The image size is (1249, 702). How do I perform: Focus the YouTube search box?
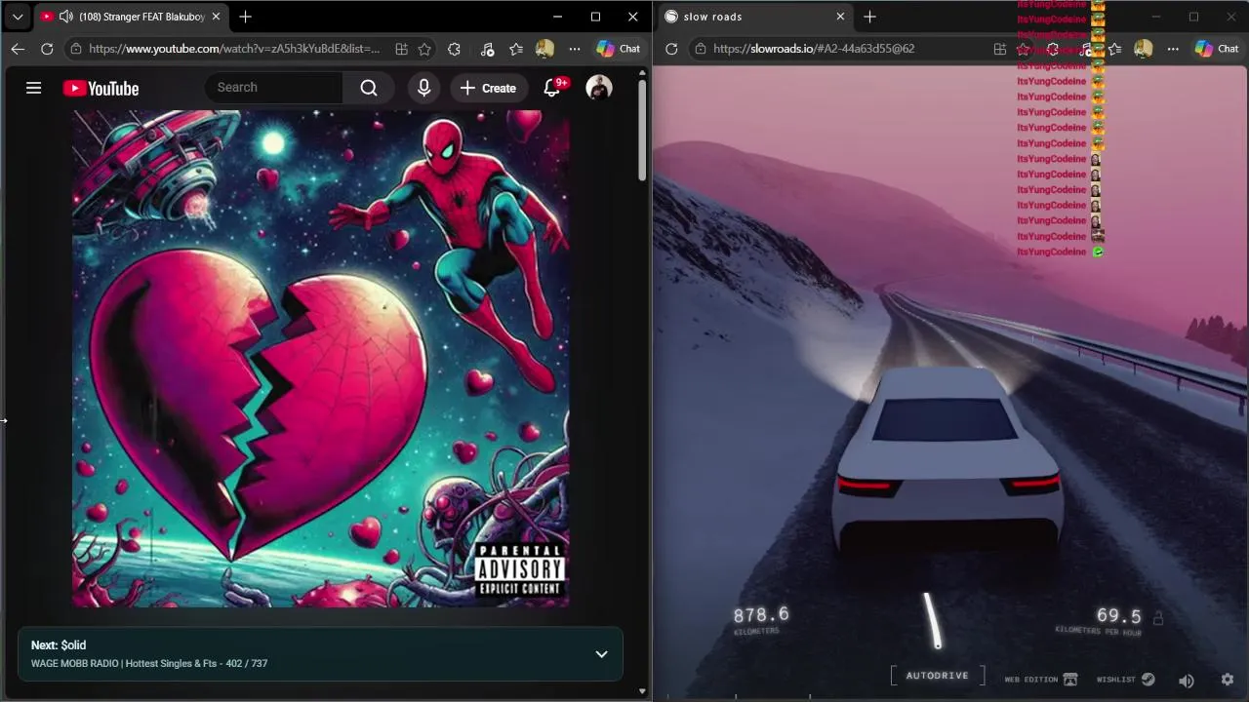point(273,88)
